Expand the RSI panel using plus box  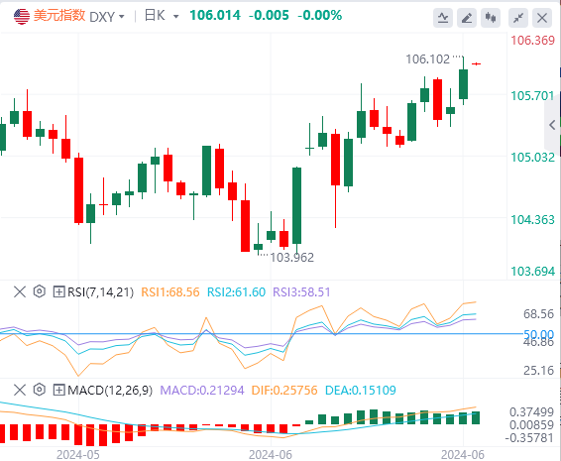point(58,291)
